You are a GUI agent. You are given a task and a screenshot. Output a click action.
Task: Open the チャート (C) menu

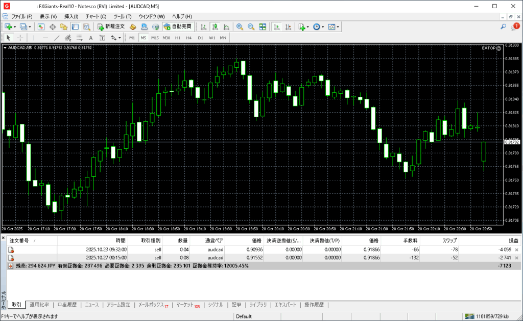click(96, 16)
